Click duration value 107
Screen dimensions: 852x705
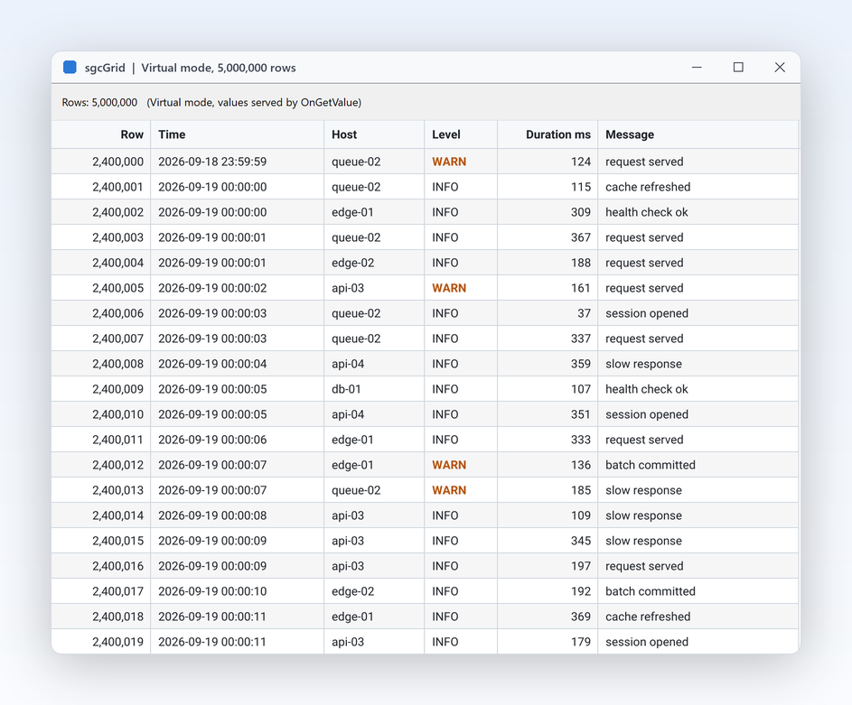580,389
